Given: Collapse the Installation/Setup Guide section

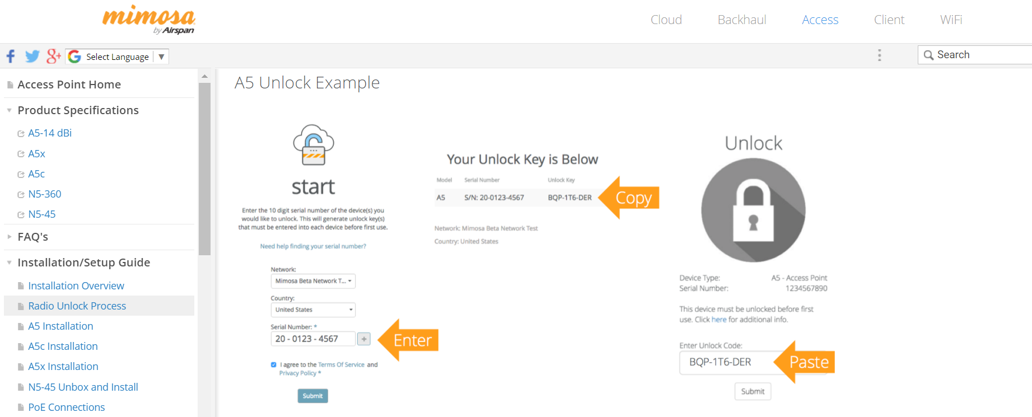Looking at the screenshot, I should click(x=10, y=263).
